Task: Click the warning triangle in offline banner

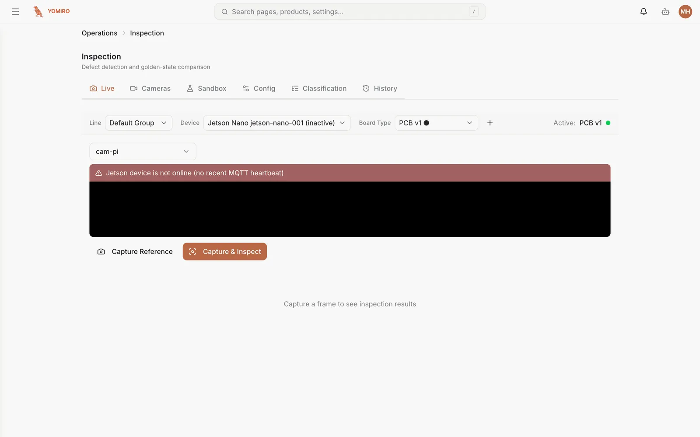Action: (x=99, y=173)
